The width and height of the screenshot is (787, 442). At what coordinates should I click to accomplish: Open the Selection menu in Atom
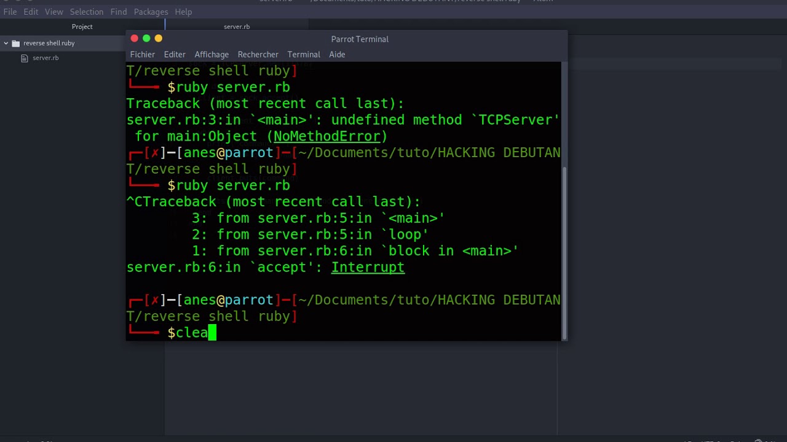[87, 12]
